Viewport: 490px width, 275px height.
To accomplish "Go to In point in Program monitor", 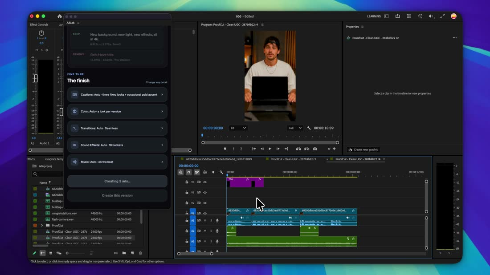I will [x=254, y=149].
